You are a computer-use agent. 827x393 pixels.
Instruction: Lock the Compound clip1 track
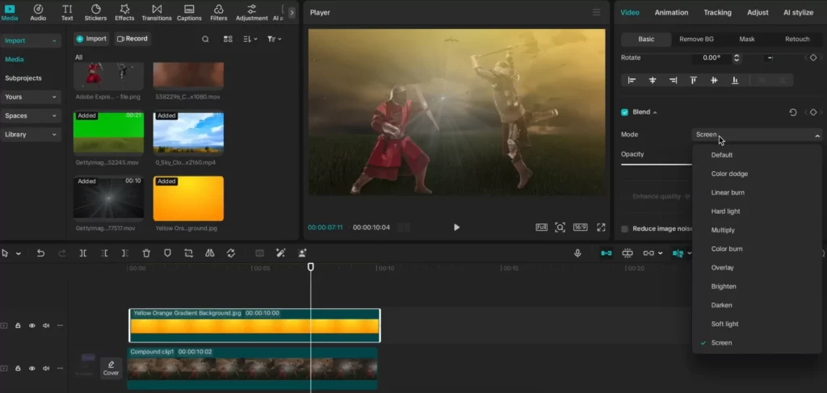[18, 369]
